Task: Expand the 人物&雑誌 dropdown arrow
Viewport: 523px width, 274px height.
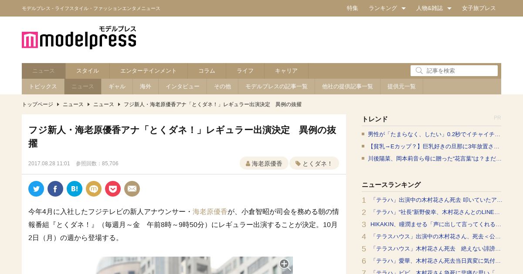Action: click(x=449, y=8)
